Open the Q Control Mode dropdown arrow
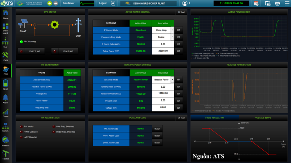This screenshot has height=163, width=291. coord(172,80)
